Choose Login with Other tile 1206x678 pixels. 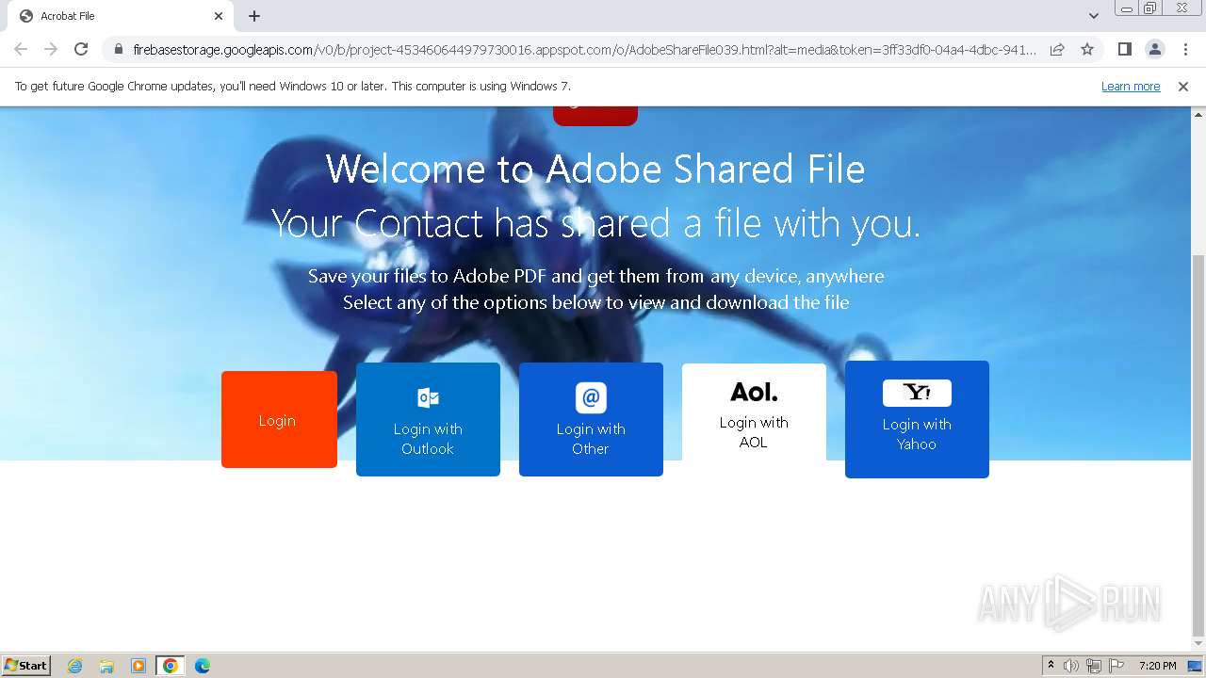[x=591, y=419]
